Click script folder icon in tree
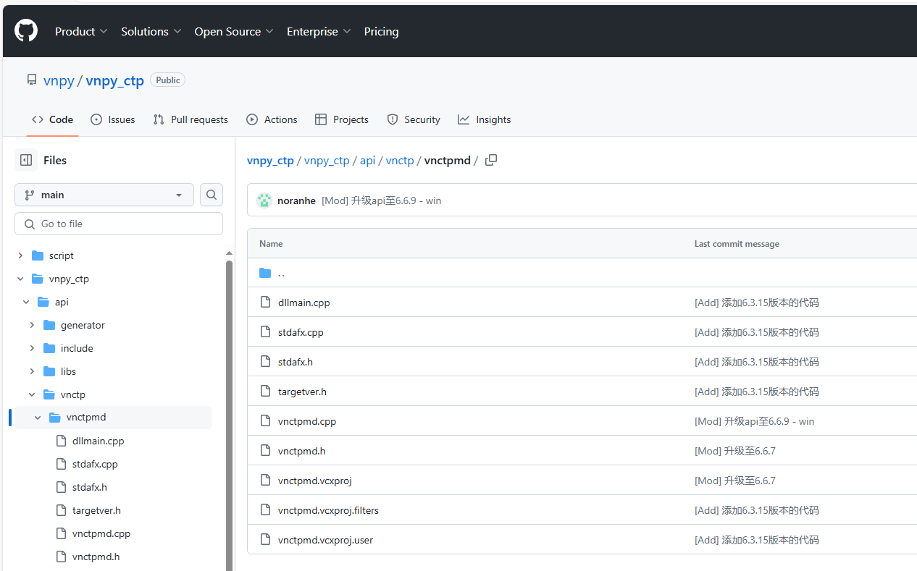 (x=38, y=255)
